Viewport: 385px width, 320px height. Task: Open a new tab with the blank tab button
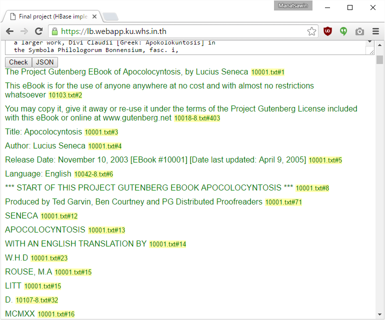pyautogui.click(x=110, y=16)
